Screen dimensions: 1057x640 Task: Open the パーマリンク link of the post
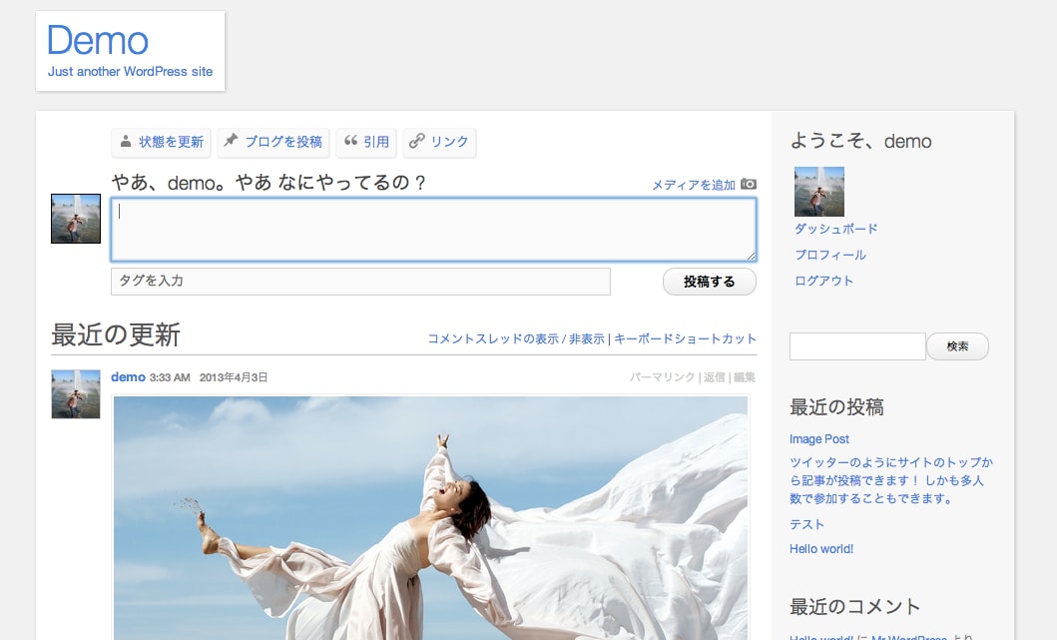pyautogui.click(x=662, y=377)
